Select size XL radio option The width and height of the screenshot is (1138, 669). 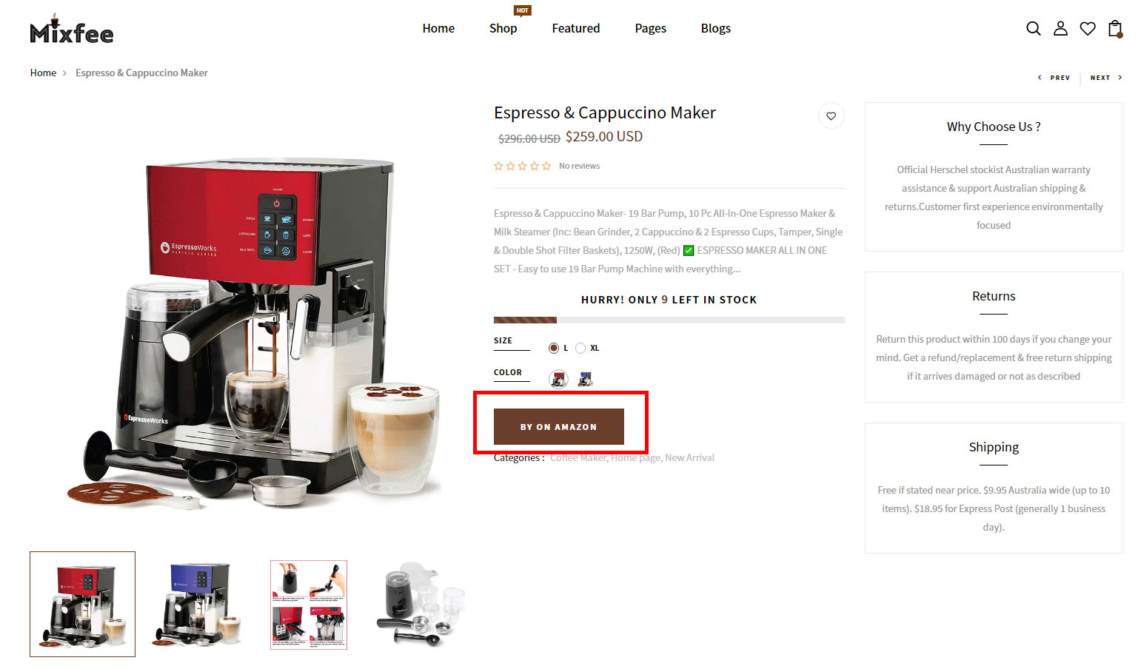click(x=580, y=348)
